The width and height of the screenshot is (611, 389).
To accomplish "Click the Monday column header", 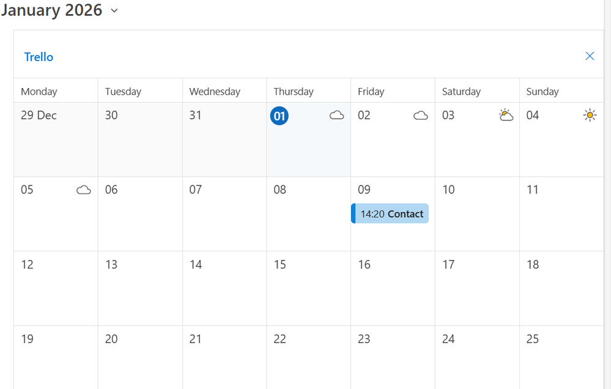I will click(x=39, y=91).
